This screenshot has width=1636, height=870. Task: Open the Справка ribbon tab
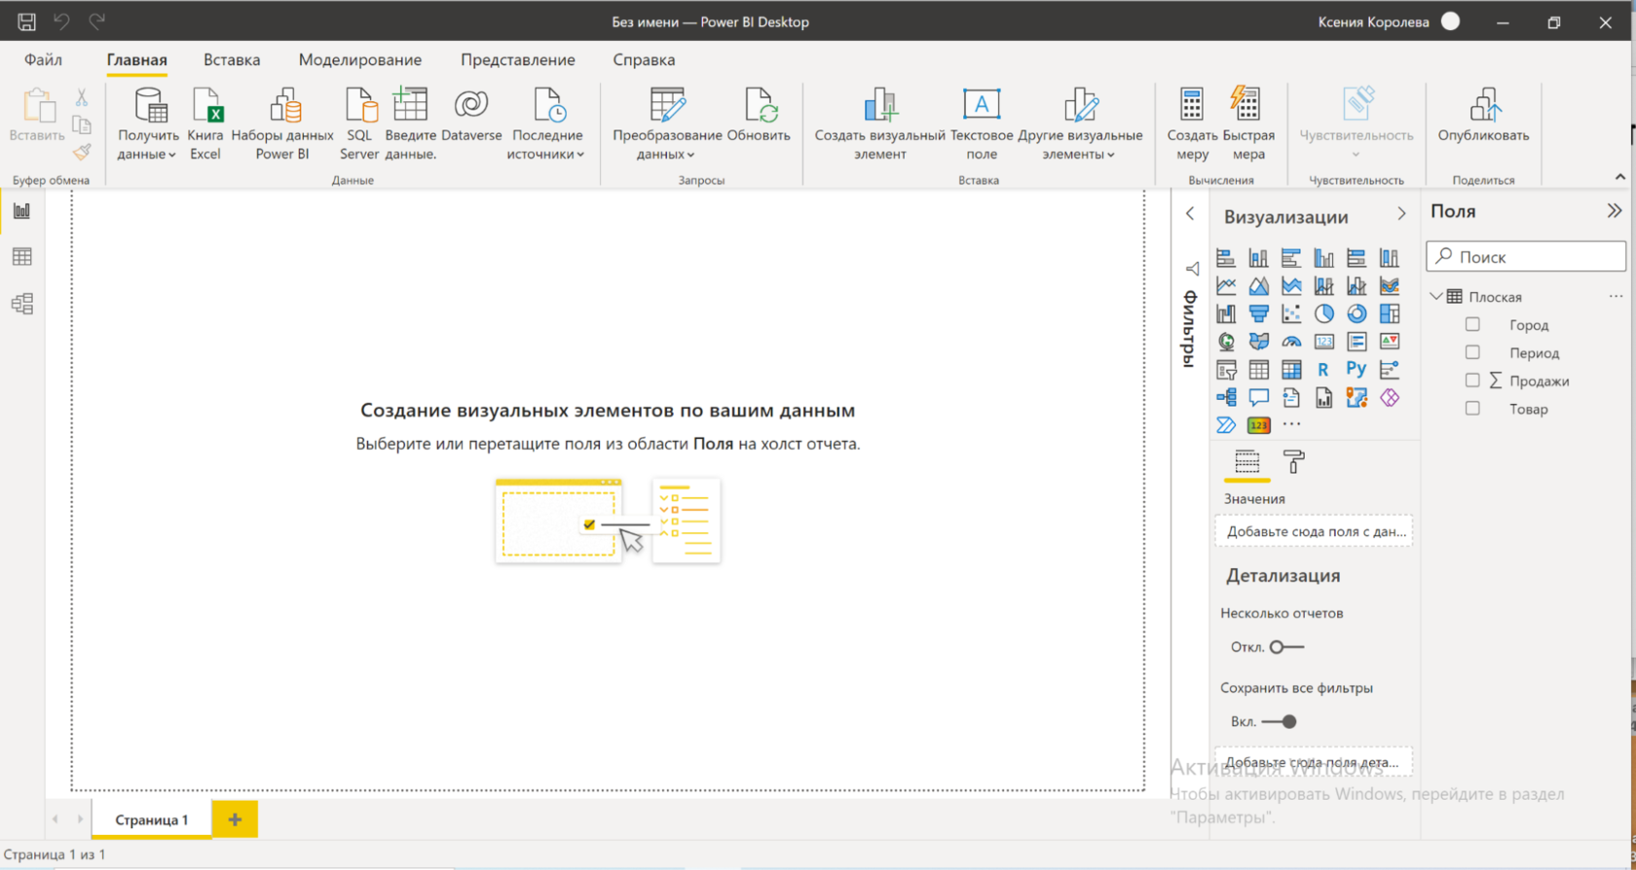point(644,60)
